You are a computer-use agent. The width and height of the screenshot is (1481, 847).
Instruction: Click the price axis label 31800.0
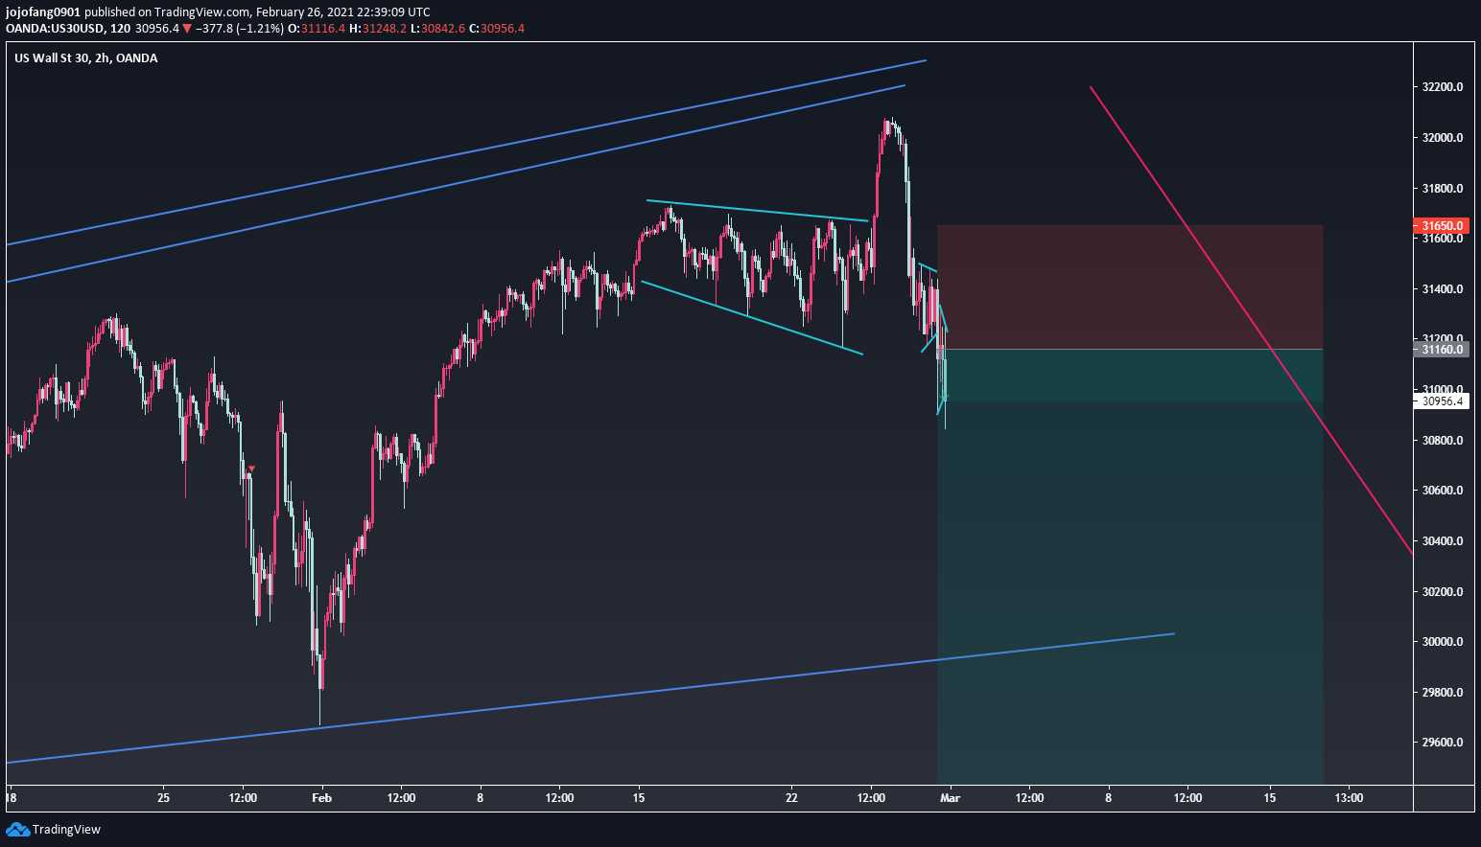point(1443,189)
